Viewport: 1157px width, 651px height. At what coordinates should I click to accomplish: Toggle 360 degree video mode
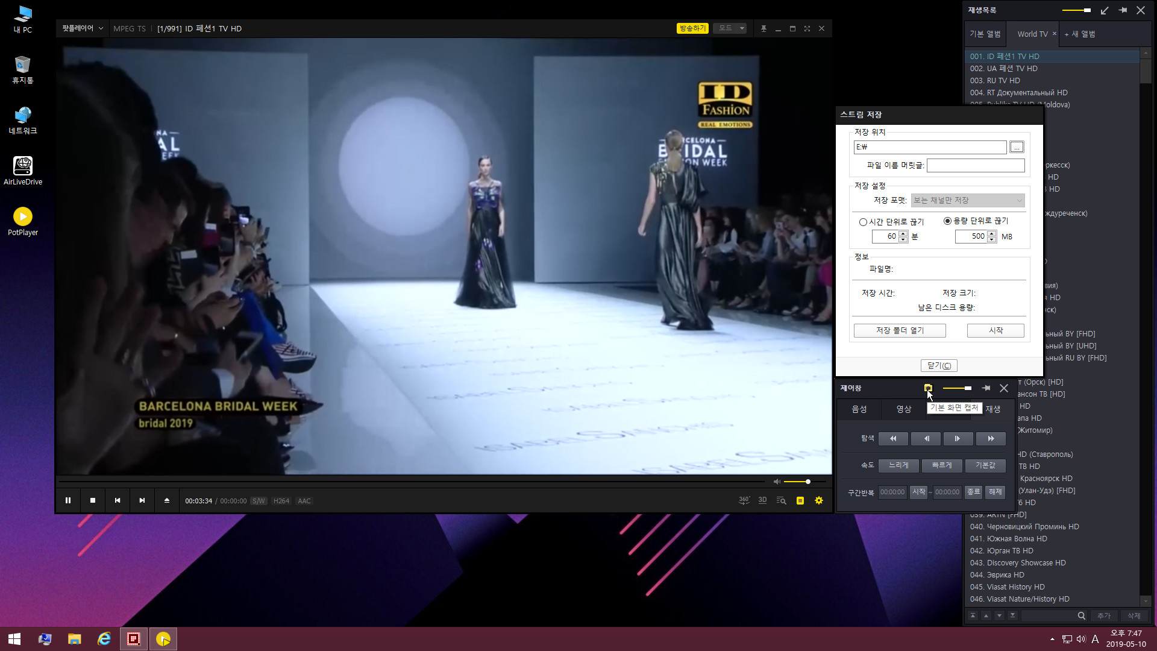pos(744,500)
